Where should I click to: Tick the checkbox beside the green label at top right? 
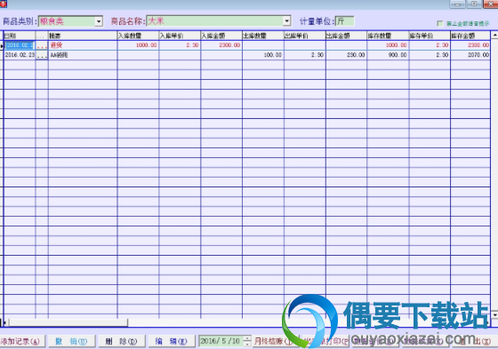click(x=440, y=23)
